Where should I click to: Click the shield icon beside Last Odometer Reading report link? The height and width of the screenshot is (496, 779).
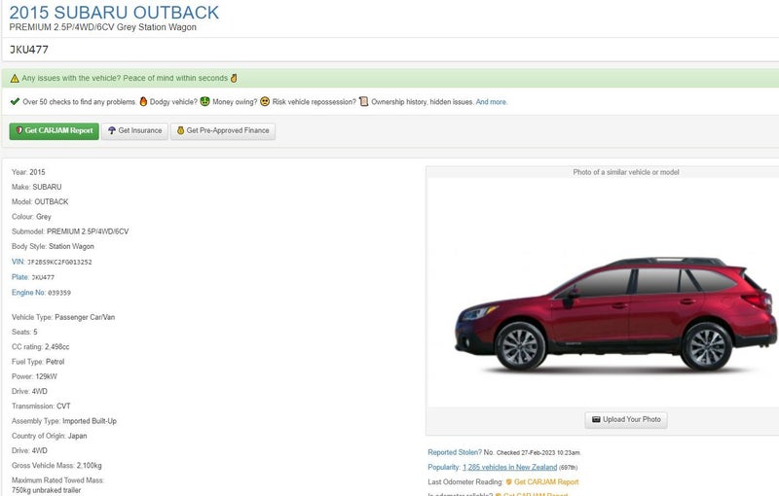pyautogui.click(x=508, y=482)
